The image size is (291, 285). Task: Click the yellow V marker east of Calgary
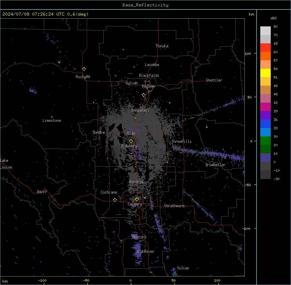pyautogui.click(x=145, y=198)
